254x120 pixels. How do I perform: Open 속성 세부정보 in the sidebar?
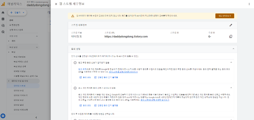click(20, 57)
